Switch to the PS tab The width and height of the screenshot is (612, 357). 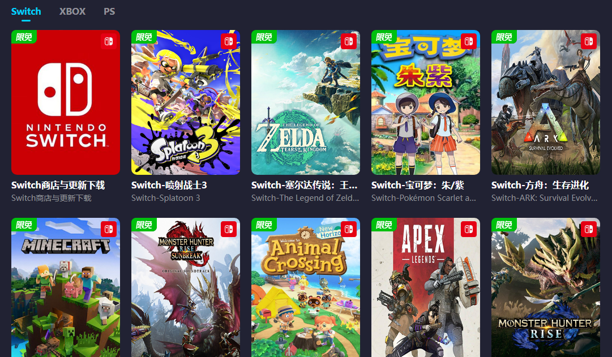tap(109, 11)
